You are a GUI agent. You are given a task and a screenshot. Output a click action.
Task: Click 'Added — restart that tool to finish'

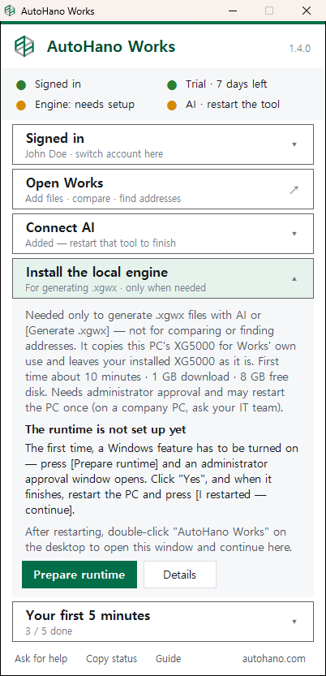[x=101, y=243]
